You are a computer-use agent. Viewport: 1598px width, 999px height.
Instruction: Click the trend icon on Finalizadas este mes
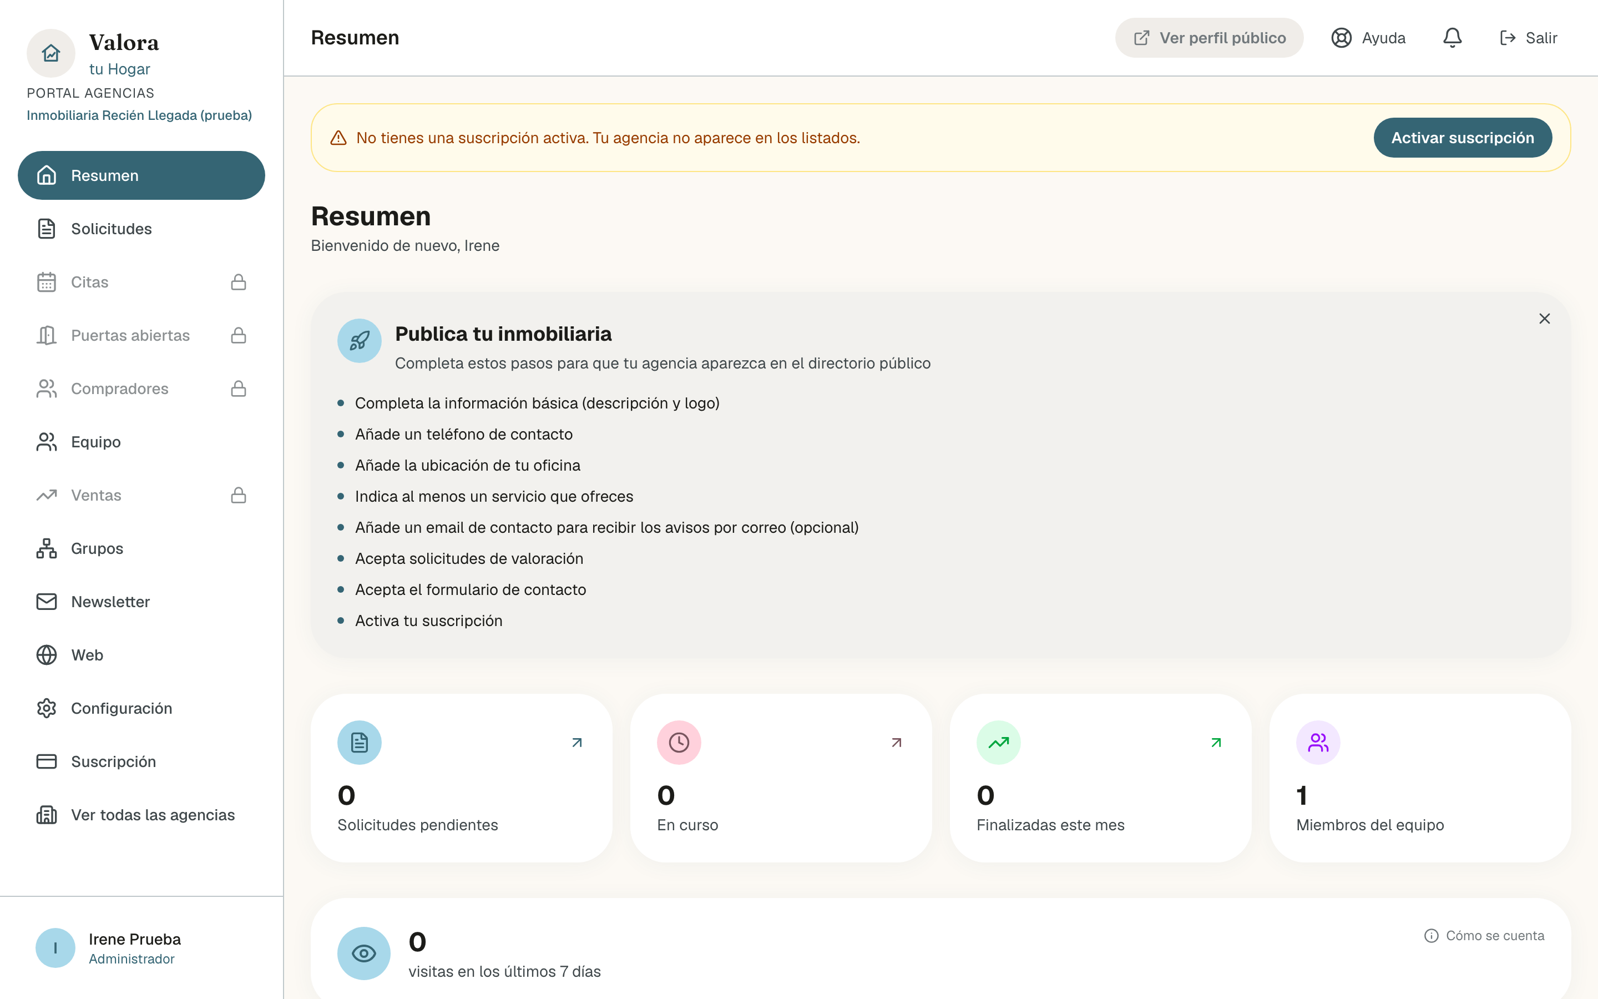point(998,743)
